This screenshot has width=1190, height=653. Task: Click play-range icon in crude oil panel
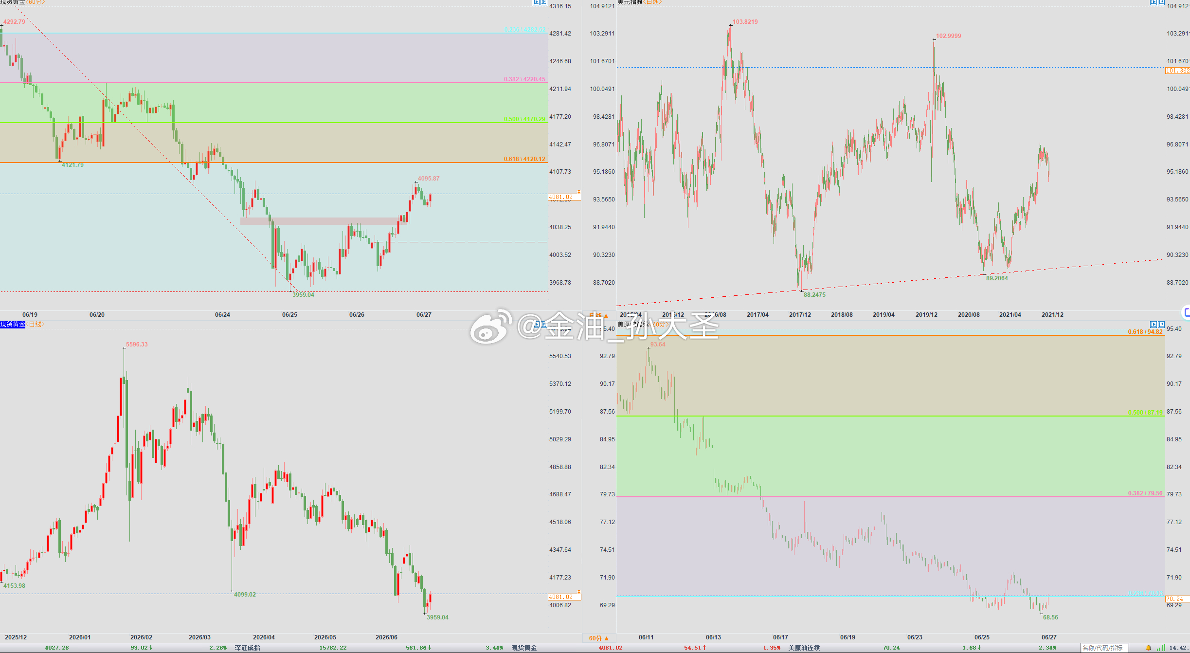(x=1154, y=324)
